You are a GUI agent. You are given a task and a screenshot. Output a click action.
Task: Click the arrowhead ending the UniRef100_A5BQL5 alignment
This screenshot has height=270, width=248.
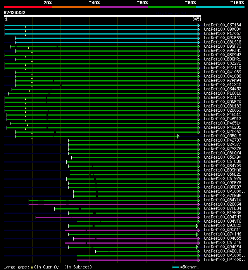pyautogui.click(x=178, y=137)
